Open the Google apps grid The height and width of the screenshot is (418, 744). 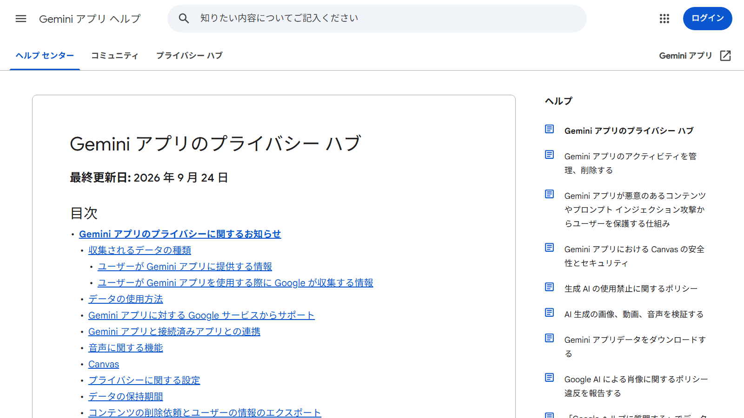coord(664,19)
